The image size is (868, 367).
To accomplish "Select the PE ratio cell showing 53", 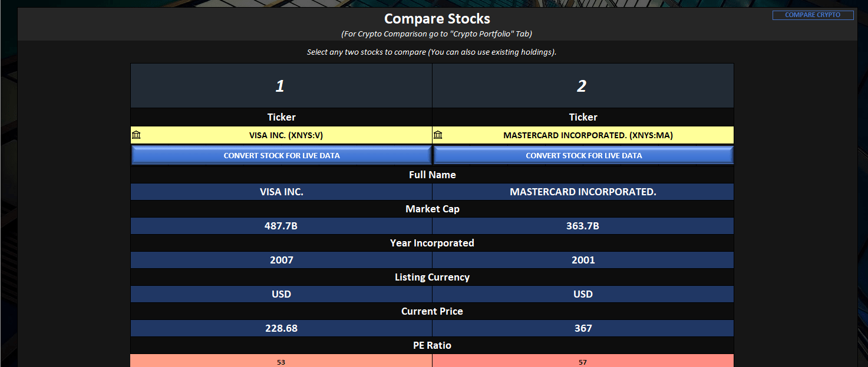I will (x=281, y=361).
